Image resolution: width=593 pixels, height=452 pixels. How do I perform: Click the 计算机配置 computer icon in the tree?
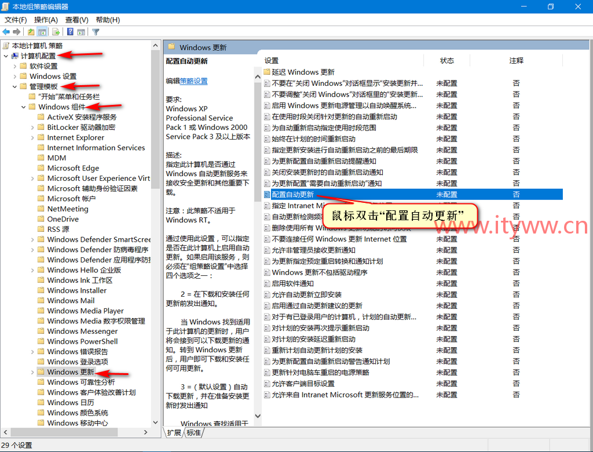(x=15, y=56)
